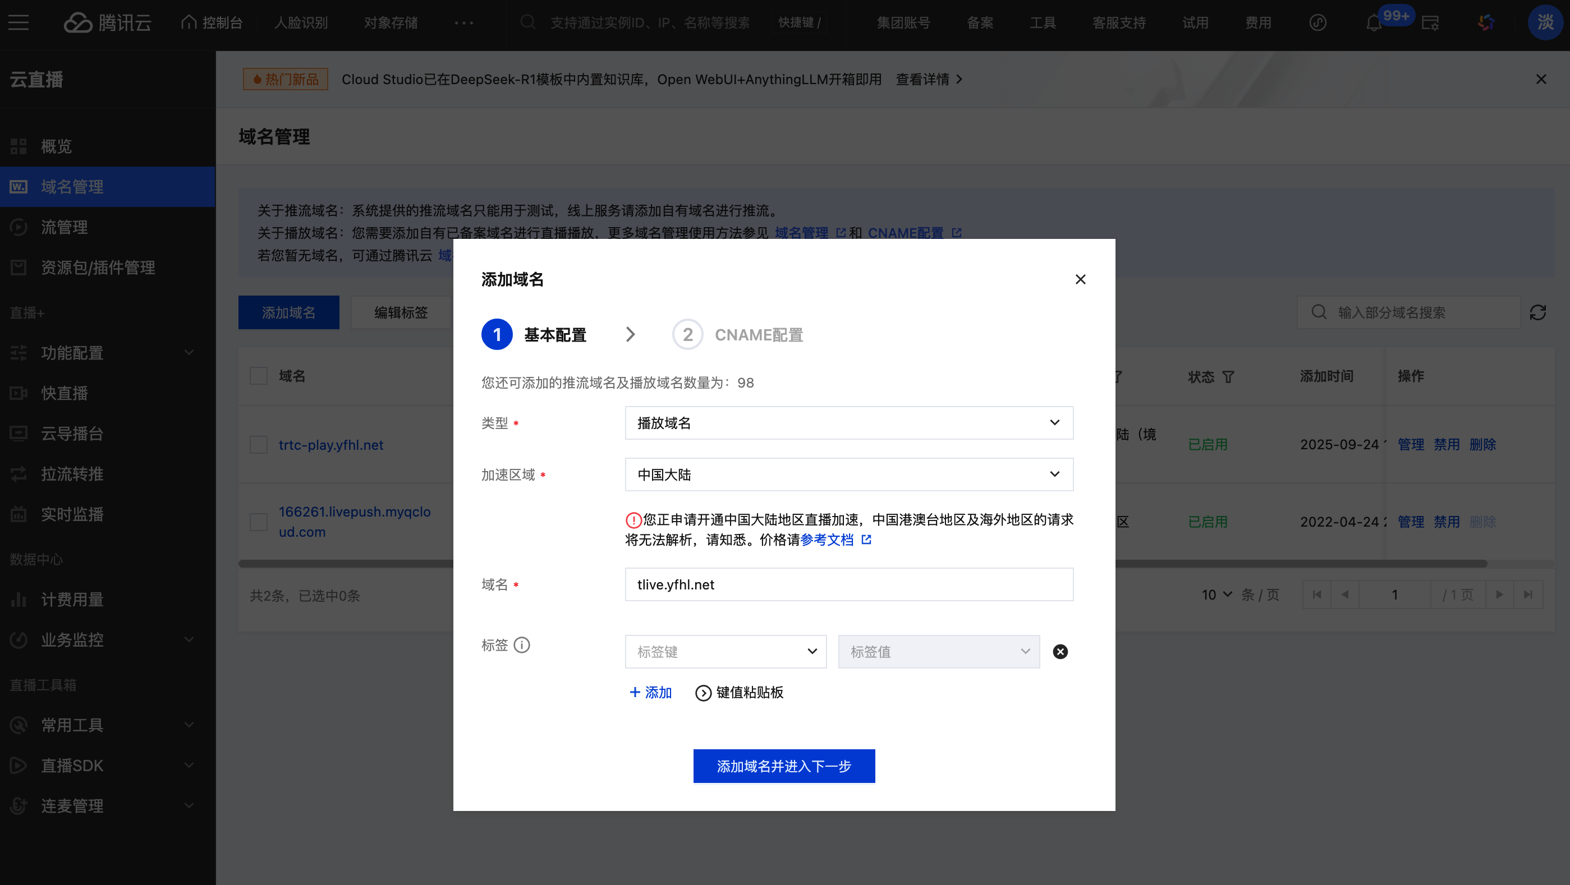Screen dimensions: 1570x885
Task: Click the status filter funnel icon
Action: coord(1228,377)
